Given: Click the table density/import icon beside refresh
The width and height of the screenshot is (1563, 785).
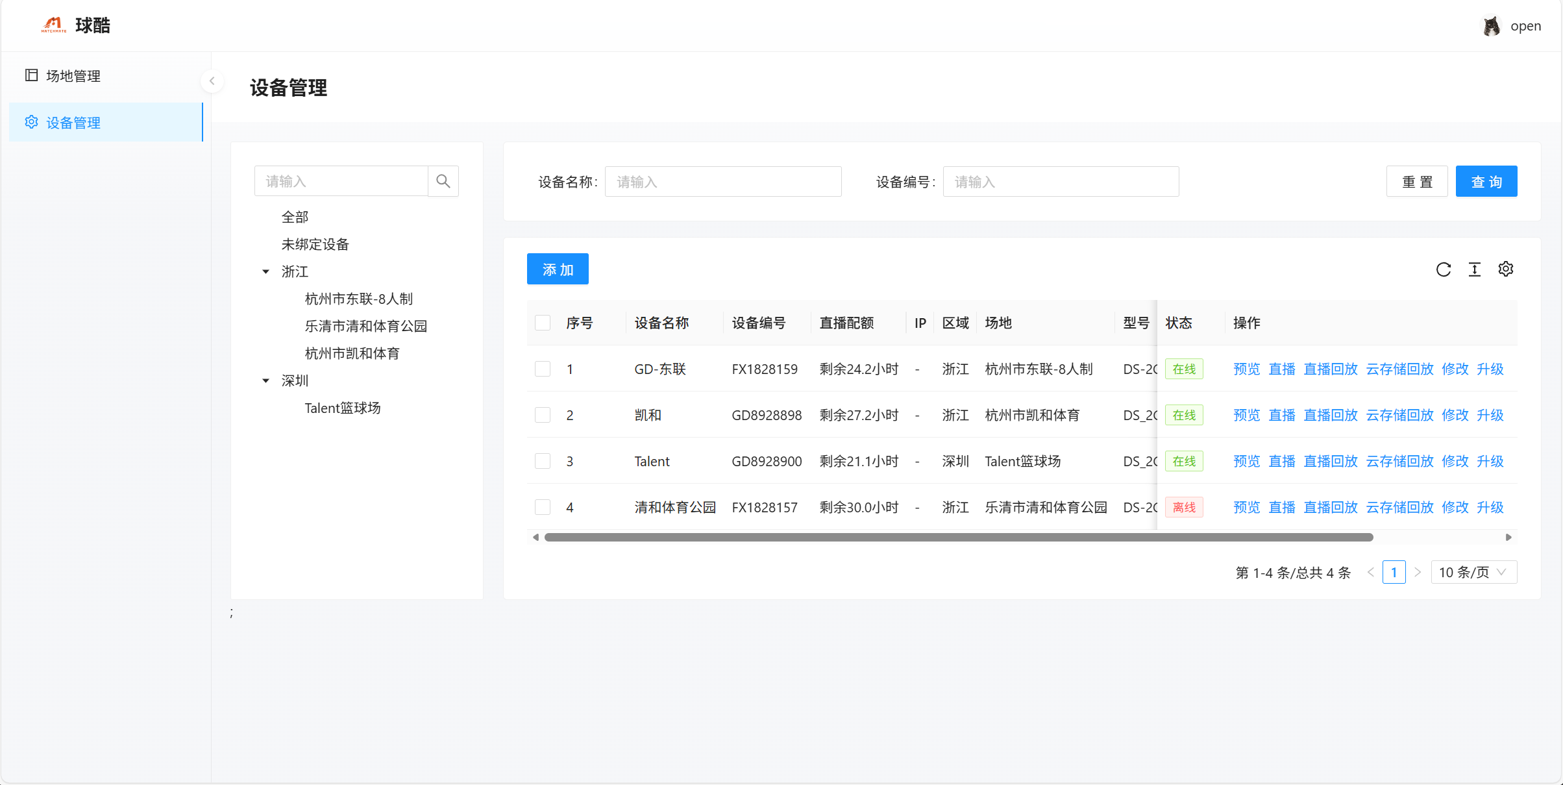Looking at the screenshot, I should tap(1475, 269).
